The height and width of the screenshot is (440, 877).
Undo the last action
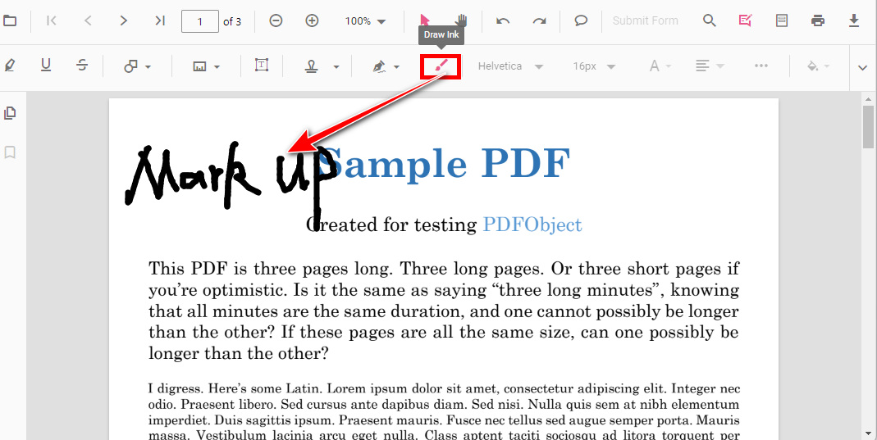[503, 20]
